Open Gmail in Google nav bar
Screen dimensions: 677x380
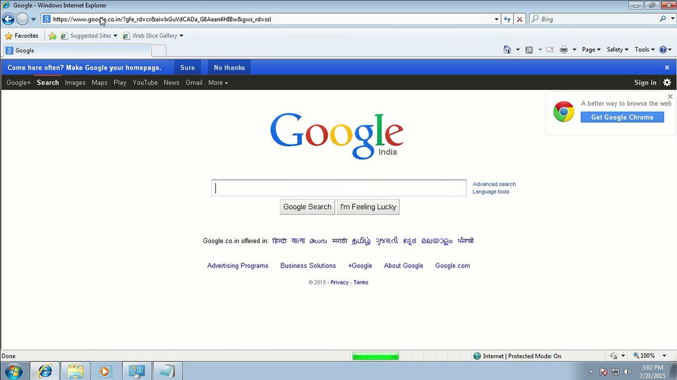coord(194,83)
